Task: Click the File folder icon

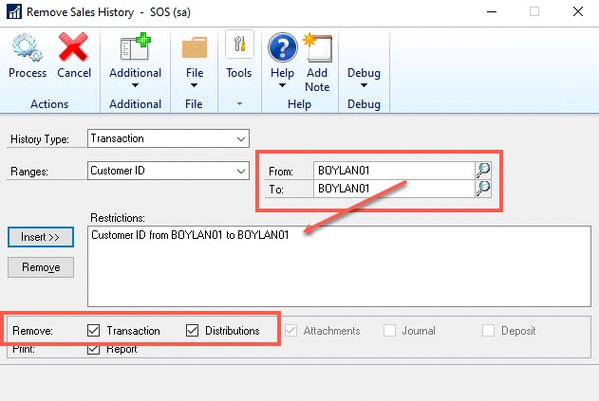Action: tap(195, 47)
